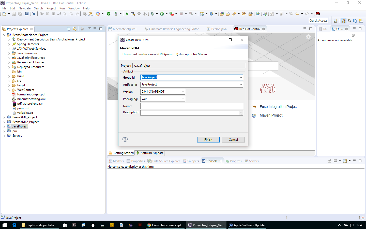Viewport: 366px width, 229px height.
Task: Open Chrome taskbar item Cómo hacer una capt...
Action: pyautogui.click(x=165, y=225)
